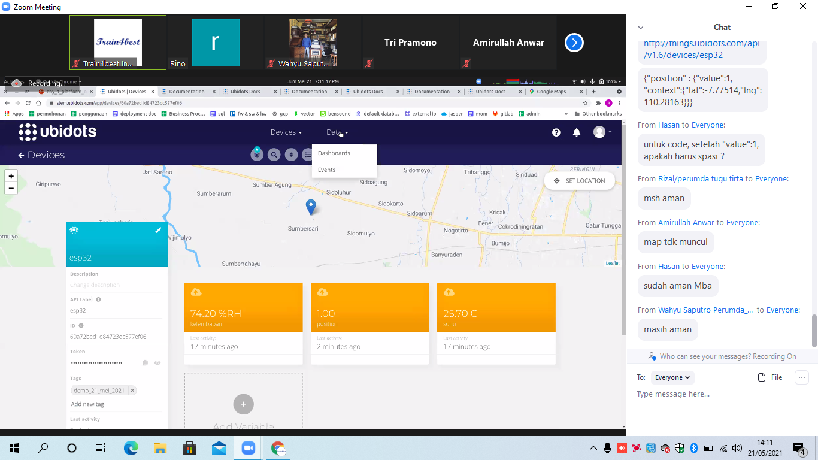818x460 pixels.
Task: Reveal token using the eye icon
Action: [157, 363]
